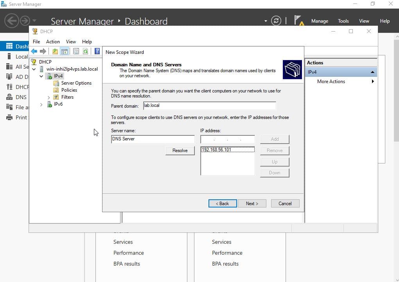Select 192.168.56.101 in the DNS list

point(216,150)
